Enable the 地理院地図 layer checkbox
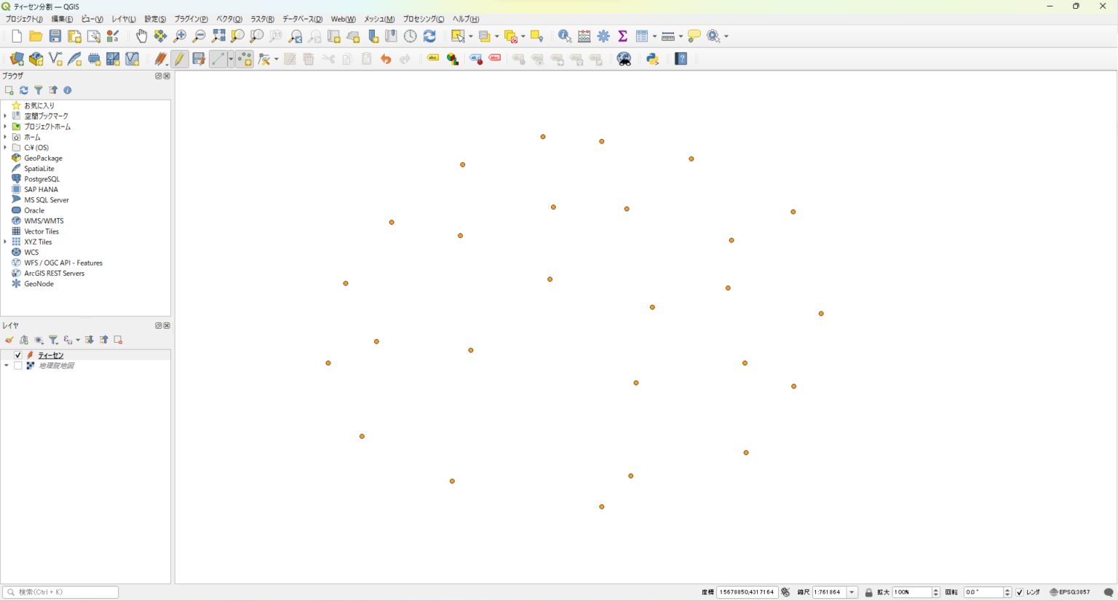 (18, 366)
